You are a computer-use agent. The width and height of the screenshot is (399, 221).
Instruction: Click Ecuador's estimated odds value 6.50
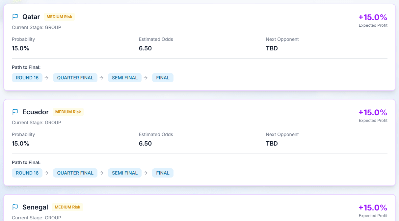145,144
